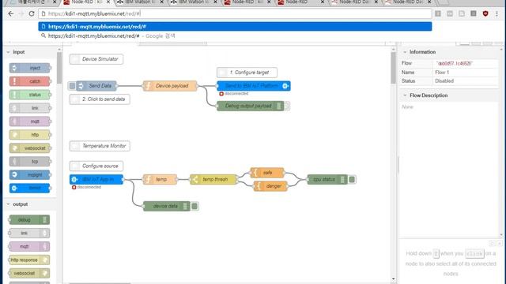This screenshot has width=506, height=284.
Task: Select the temp function node
Action: [160, 179]
